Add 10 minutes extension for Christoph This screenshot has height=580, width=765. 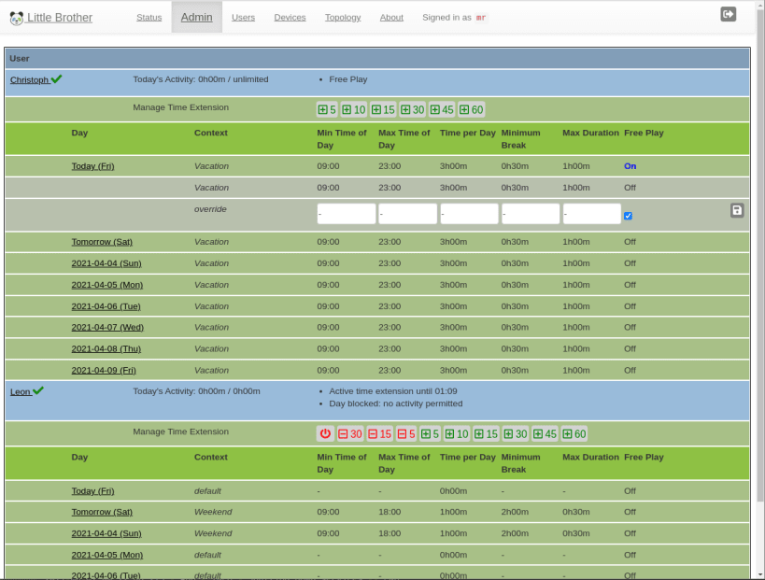pos(354,110)
